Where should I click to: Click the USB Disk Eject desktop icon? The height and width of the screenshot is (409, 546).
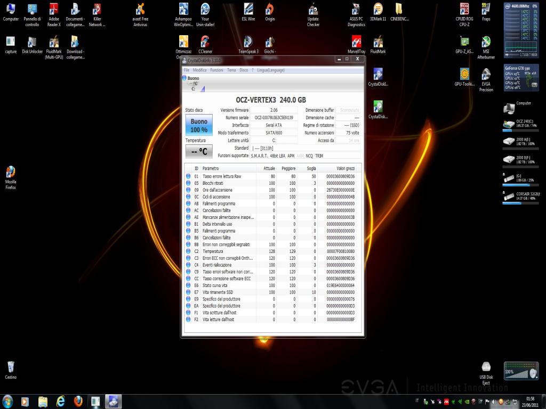click(x=486, y=373)
